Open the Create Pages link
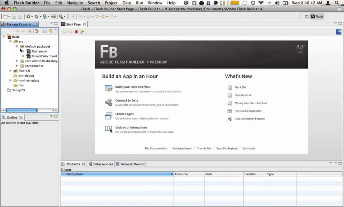Viewport: 344px width, 207px height. coord(125,114)
